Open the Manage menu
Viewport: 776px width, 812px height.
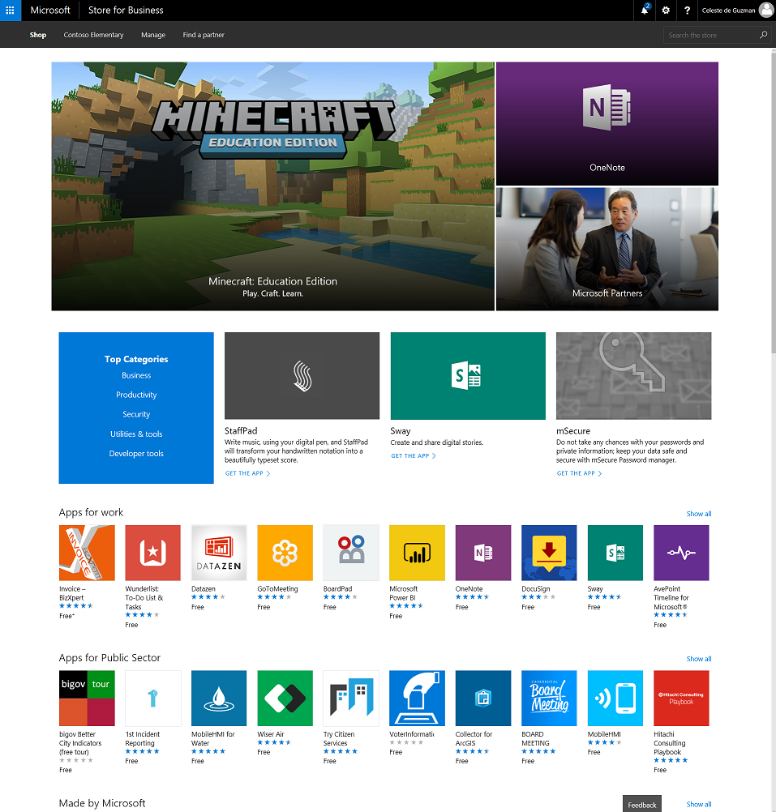coord(153,35)
